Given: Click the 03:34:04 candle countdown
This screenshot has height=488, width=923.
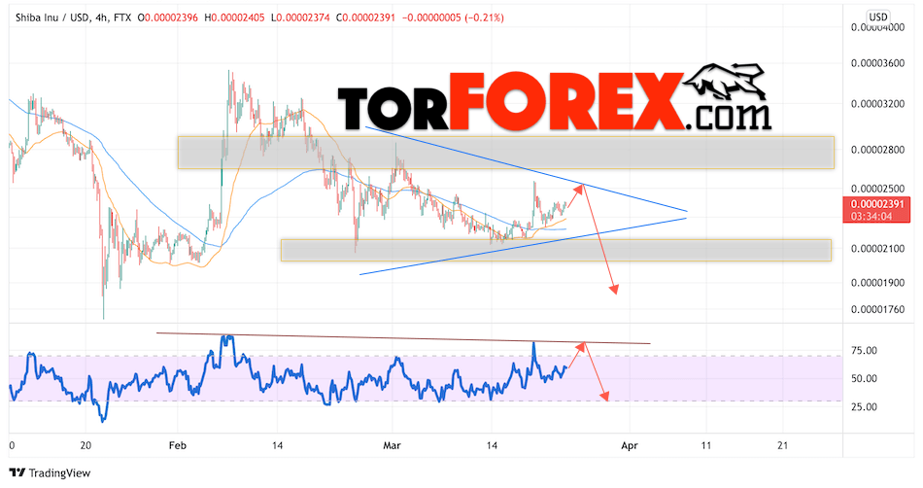Looking at the screenshot, I should coord(872,216).
